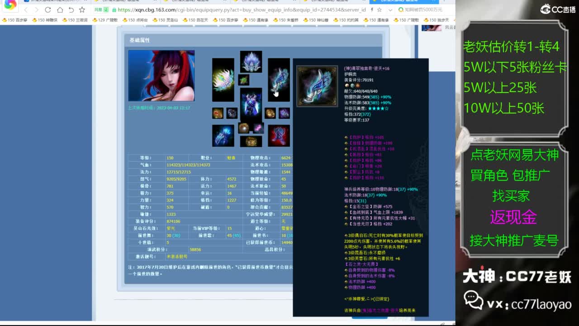Click the 基础属性 section header

(x=140, y=40)
